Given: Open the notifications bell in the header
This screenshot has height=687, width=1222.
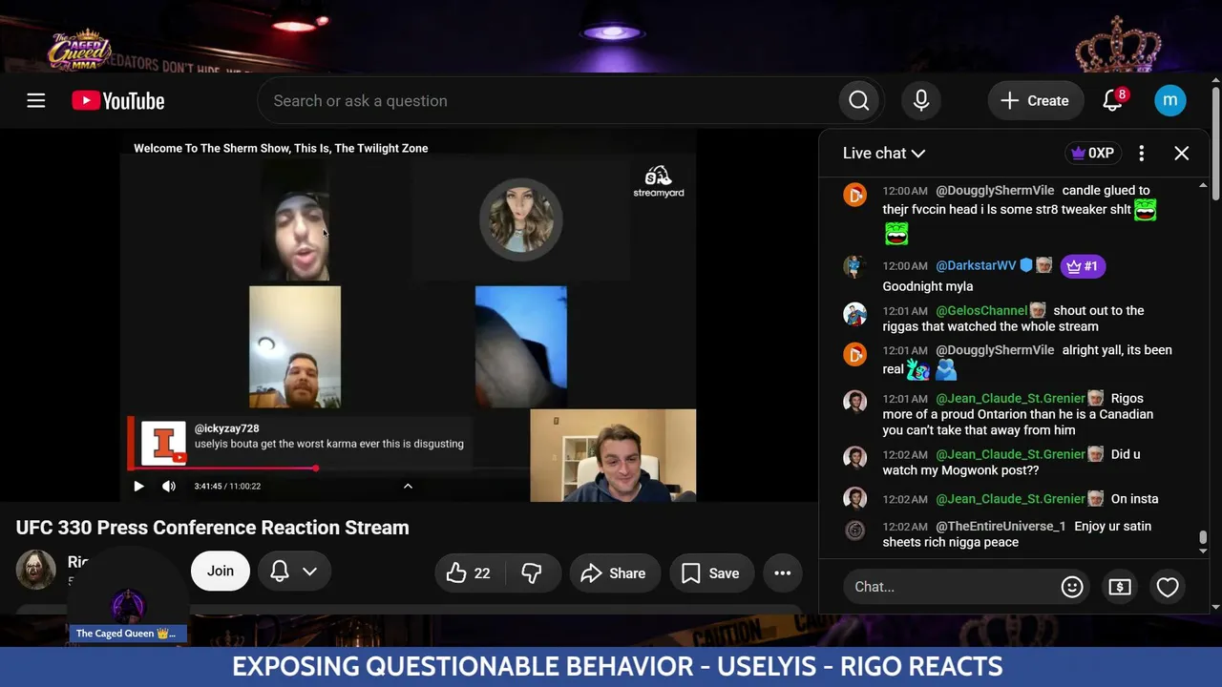Looking at the screenshot, I should [x=1113, y=100].
